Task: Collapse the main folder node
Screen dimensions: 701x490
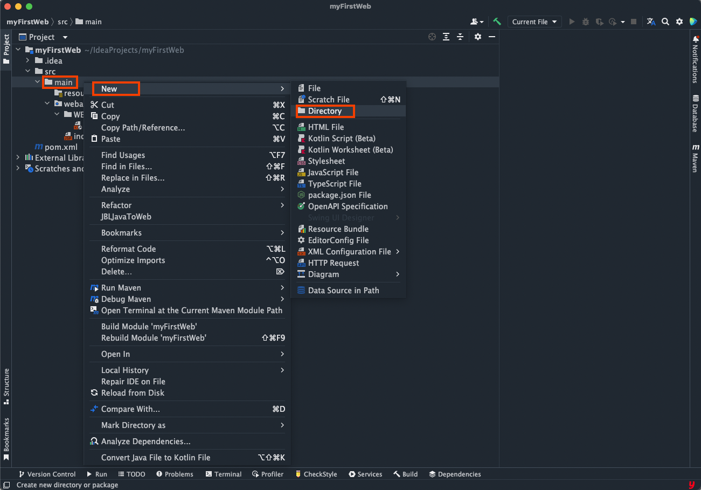Action: [37, 82]
